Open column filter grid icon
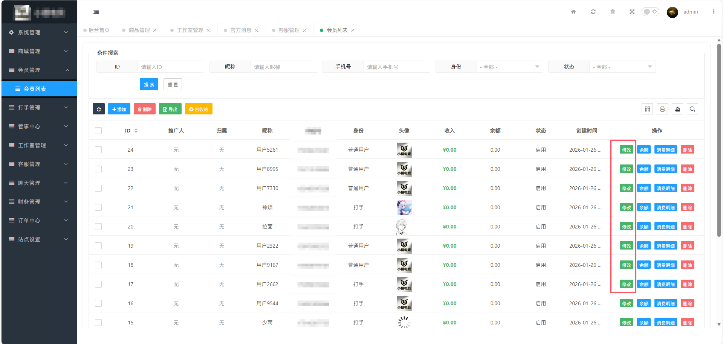Image resolution: width=723 pixels, height=344 pixels. pos(647,109)
